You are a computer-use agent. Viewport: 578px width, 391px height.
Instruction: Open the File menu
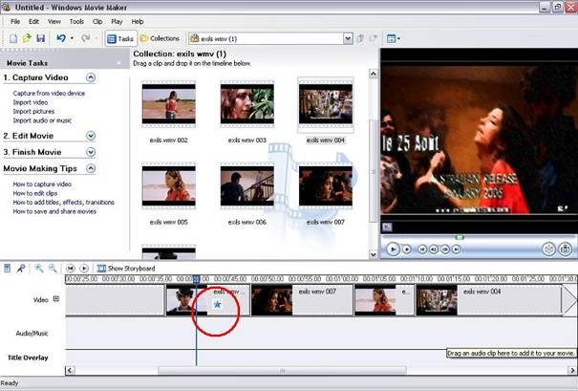[15, 21]
